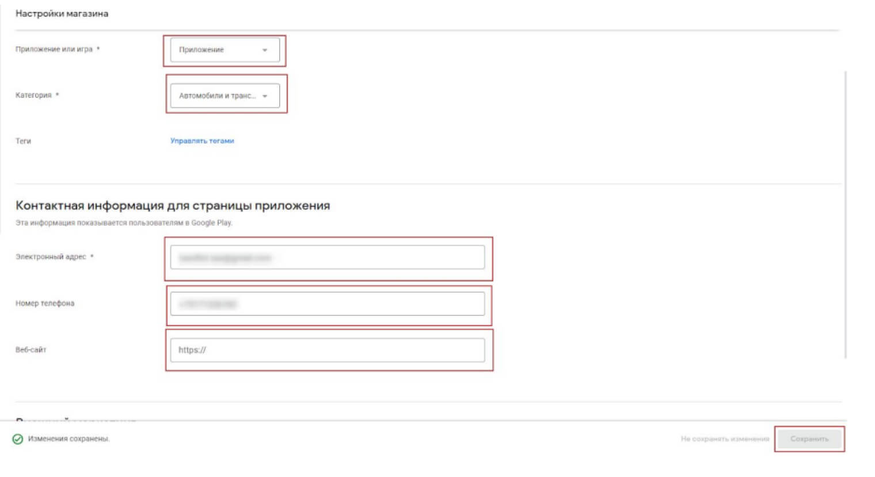Click the 'Теги' label
Viewport: 875px width, 477px height.
coord(23,141)
